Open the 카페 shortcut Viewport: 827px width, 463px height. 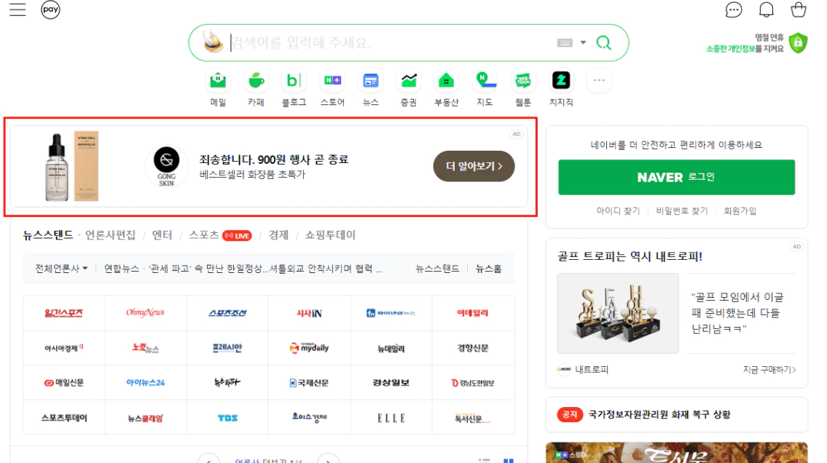(256, 87)
